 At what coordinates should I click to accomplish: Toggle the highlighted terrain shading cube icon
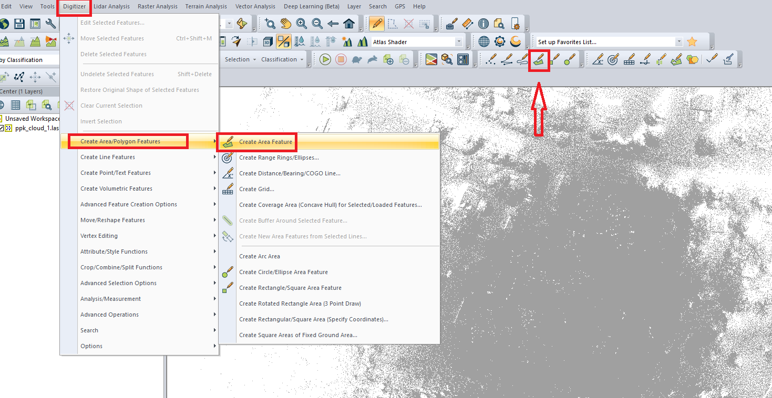click(284, 41)
